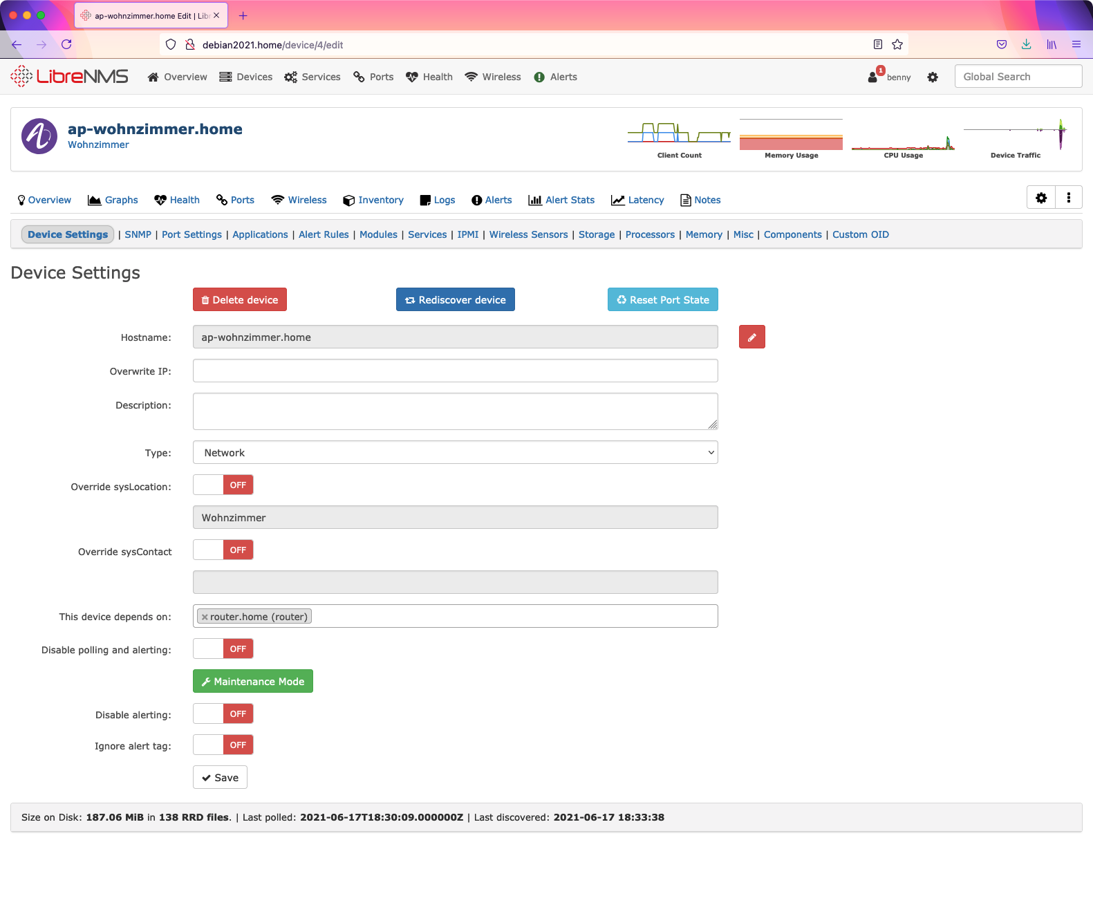Viewport: 1093px width, 905px height.
Task: Open the Type dropdown showing Network
Action: pyautogui.click(x=455, y=453)
